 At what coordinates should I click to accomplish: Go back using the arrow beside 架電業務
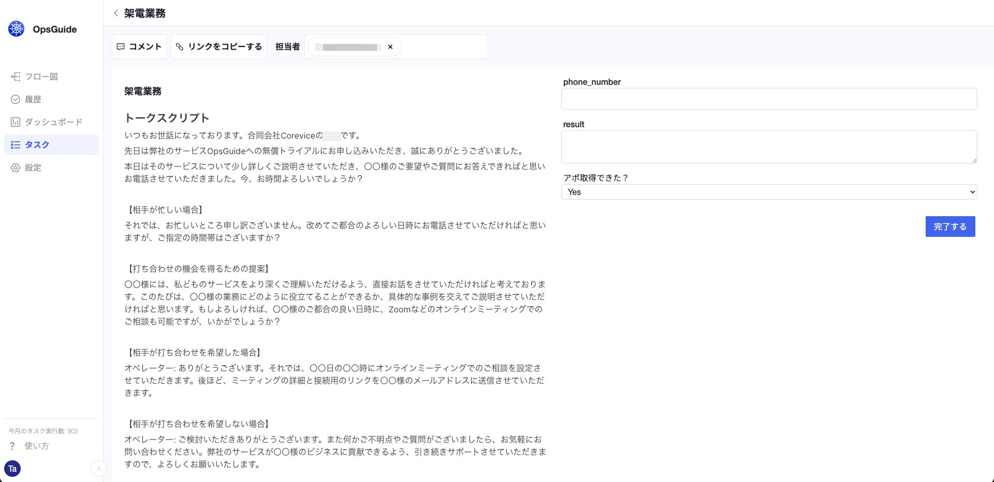click(116, 13)
